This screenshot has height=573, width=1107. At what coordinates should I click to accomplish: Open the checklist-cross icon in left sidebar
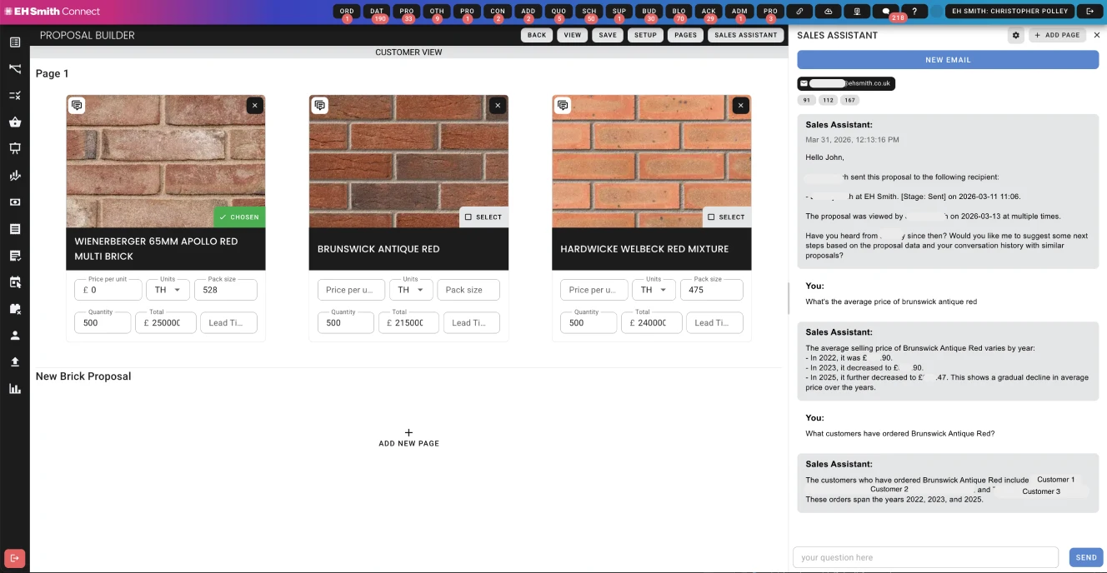[x=15, y=96]
